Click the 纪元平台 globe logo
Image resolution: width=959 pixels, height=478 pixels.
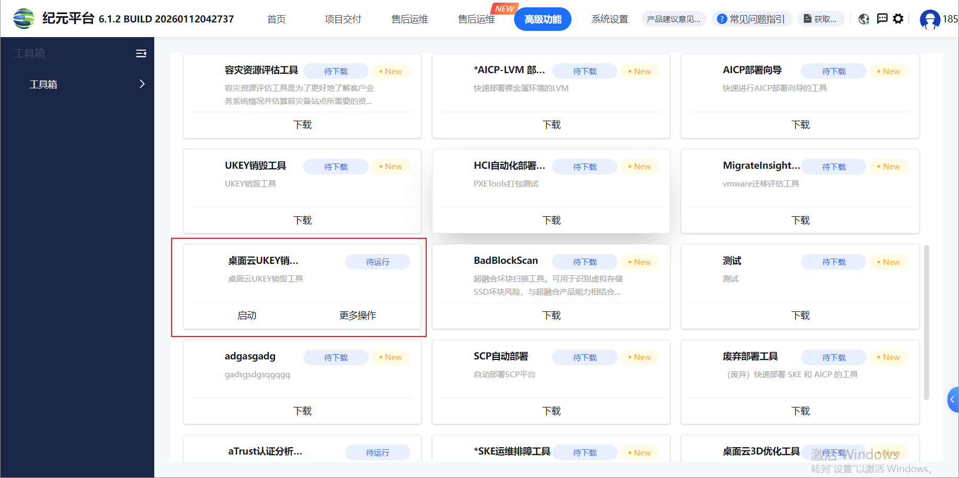(x=24, y=19)
